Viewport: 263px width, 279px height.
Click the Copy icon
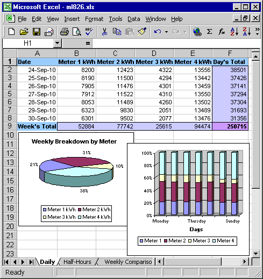pos(117,32)
